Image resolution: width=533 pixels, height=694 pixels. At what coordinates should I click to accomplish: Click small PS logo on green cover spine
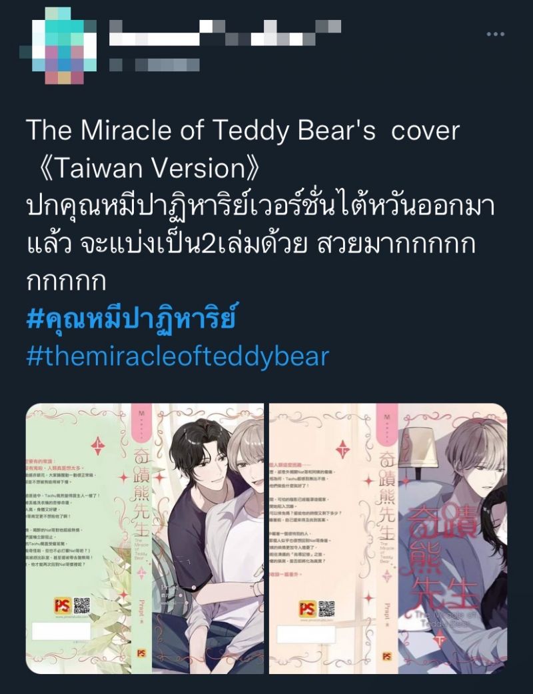click(x=141, y=653)
